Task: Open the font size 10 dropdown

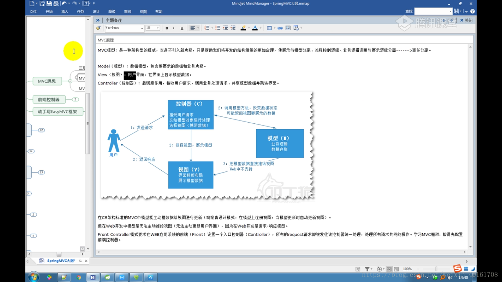Action: point(158,28)
